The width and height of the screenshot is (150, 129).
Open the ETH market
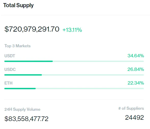click(x=9, y=83)
